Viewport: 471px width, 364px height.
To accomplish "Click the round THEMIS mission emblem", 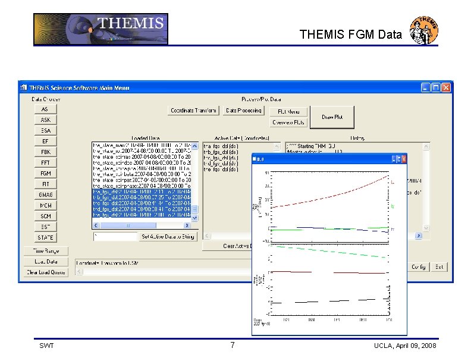I will pos(424,30).
